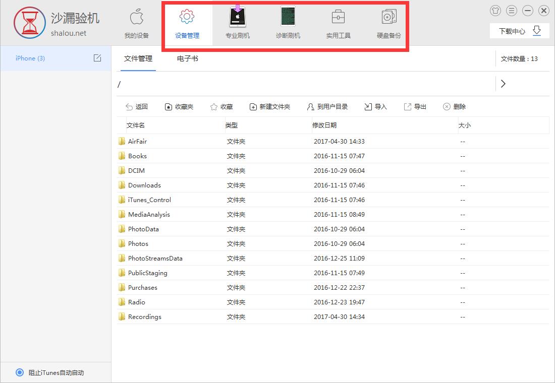Select the Books folder icon
Image resolution: width=555 pixels, height=383 pixels.
pyautogui.click(x=122, y=156)
